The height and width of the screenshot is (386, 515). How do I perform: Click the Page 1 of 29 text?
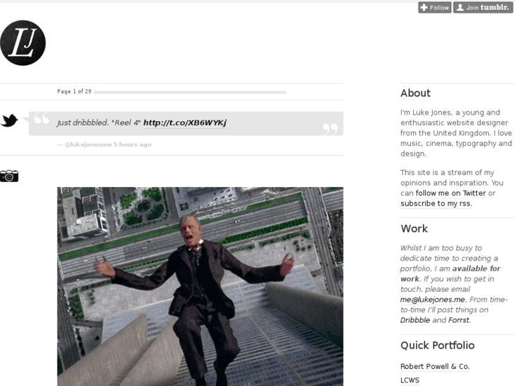[74, 91]
